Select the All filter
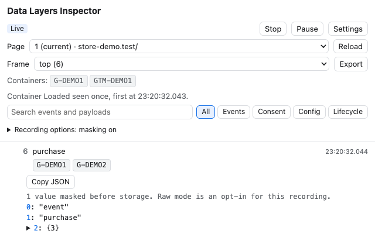The width and height of the screenshot is (375, 234). 206,112
